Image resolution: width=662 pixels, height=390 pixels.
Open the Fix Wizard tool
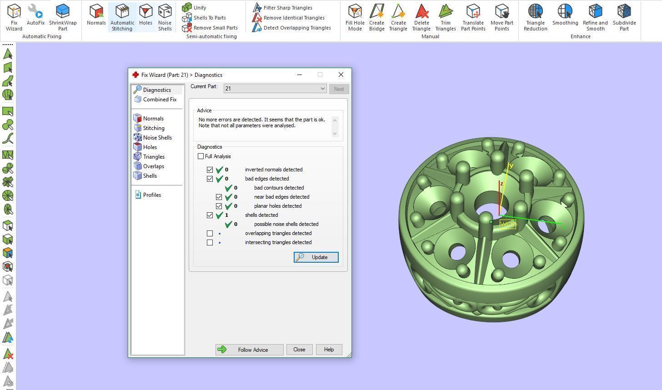[14, 17]
